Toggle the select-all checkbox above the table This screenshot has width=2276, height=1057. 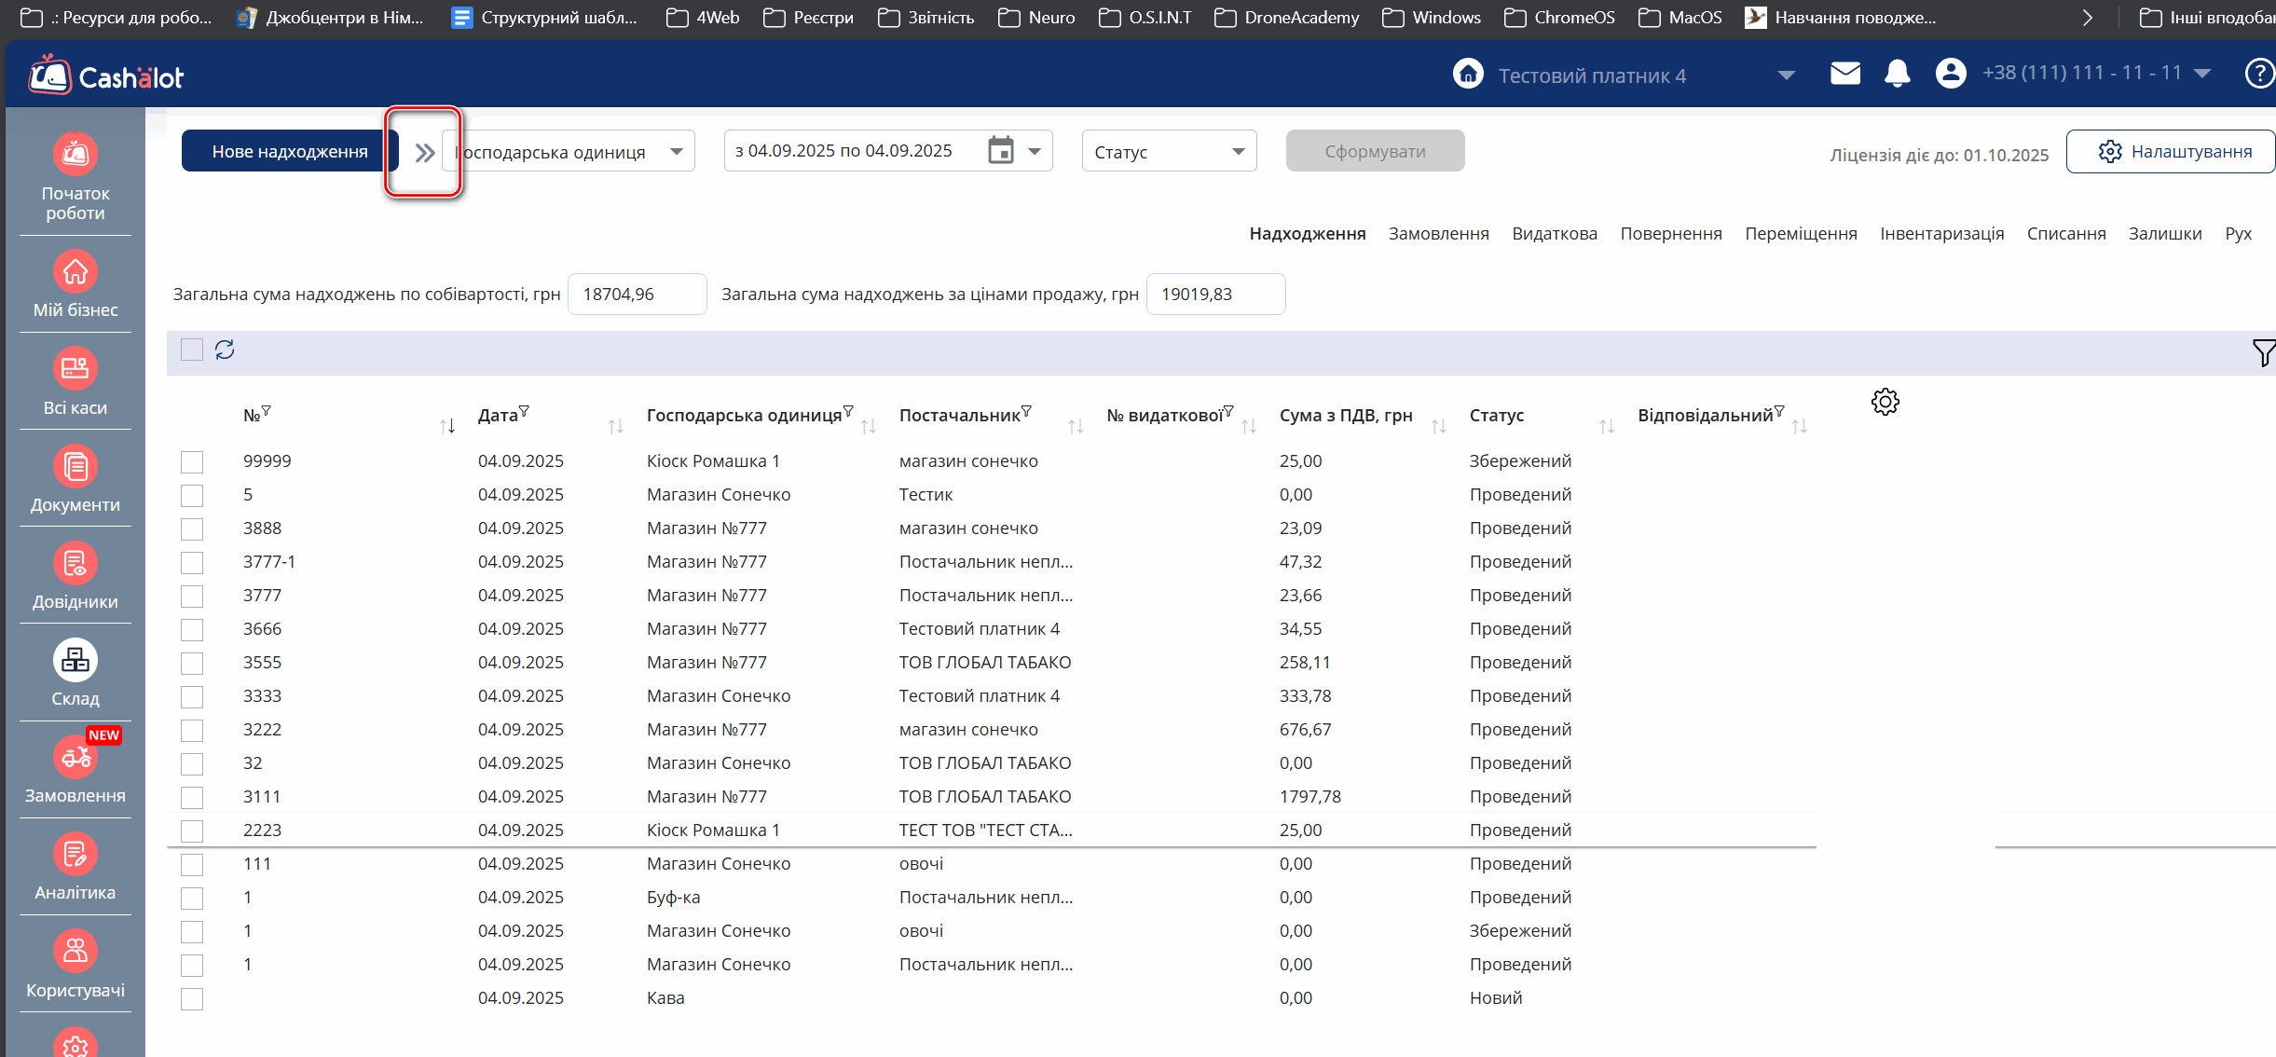[192, 350]
